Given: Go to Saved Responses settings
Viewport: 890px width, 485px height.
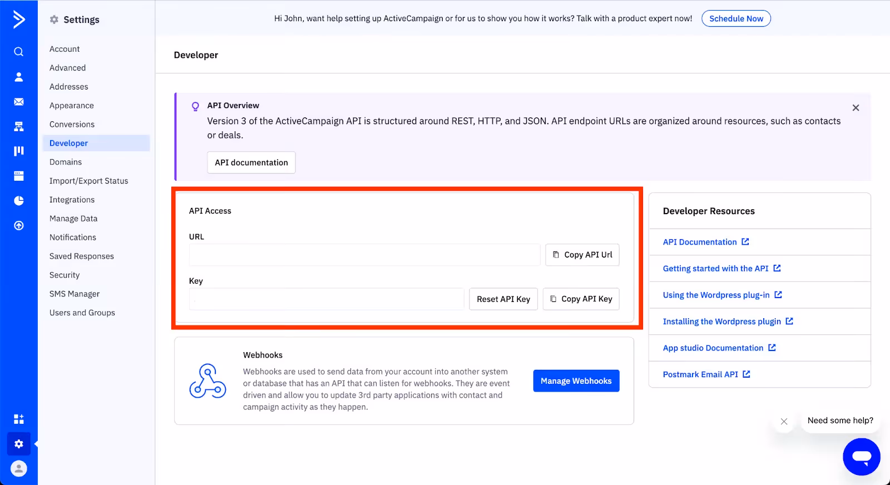Looking at the screenshot, I should point(82,256).
